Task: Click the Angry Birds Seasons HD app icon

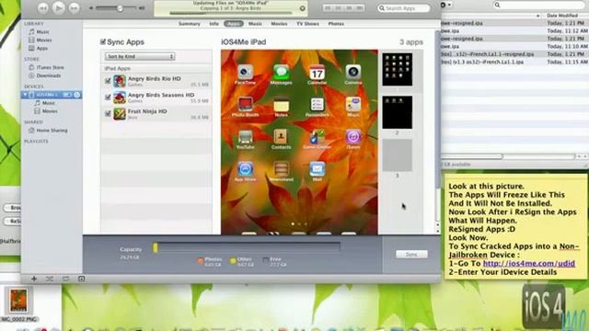Action: [120, 97]
